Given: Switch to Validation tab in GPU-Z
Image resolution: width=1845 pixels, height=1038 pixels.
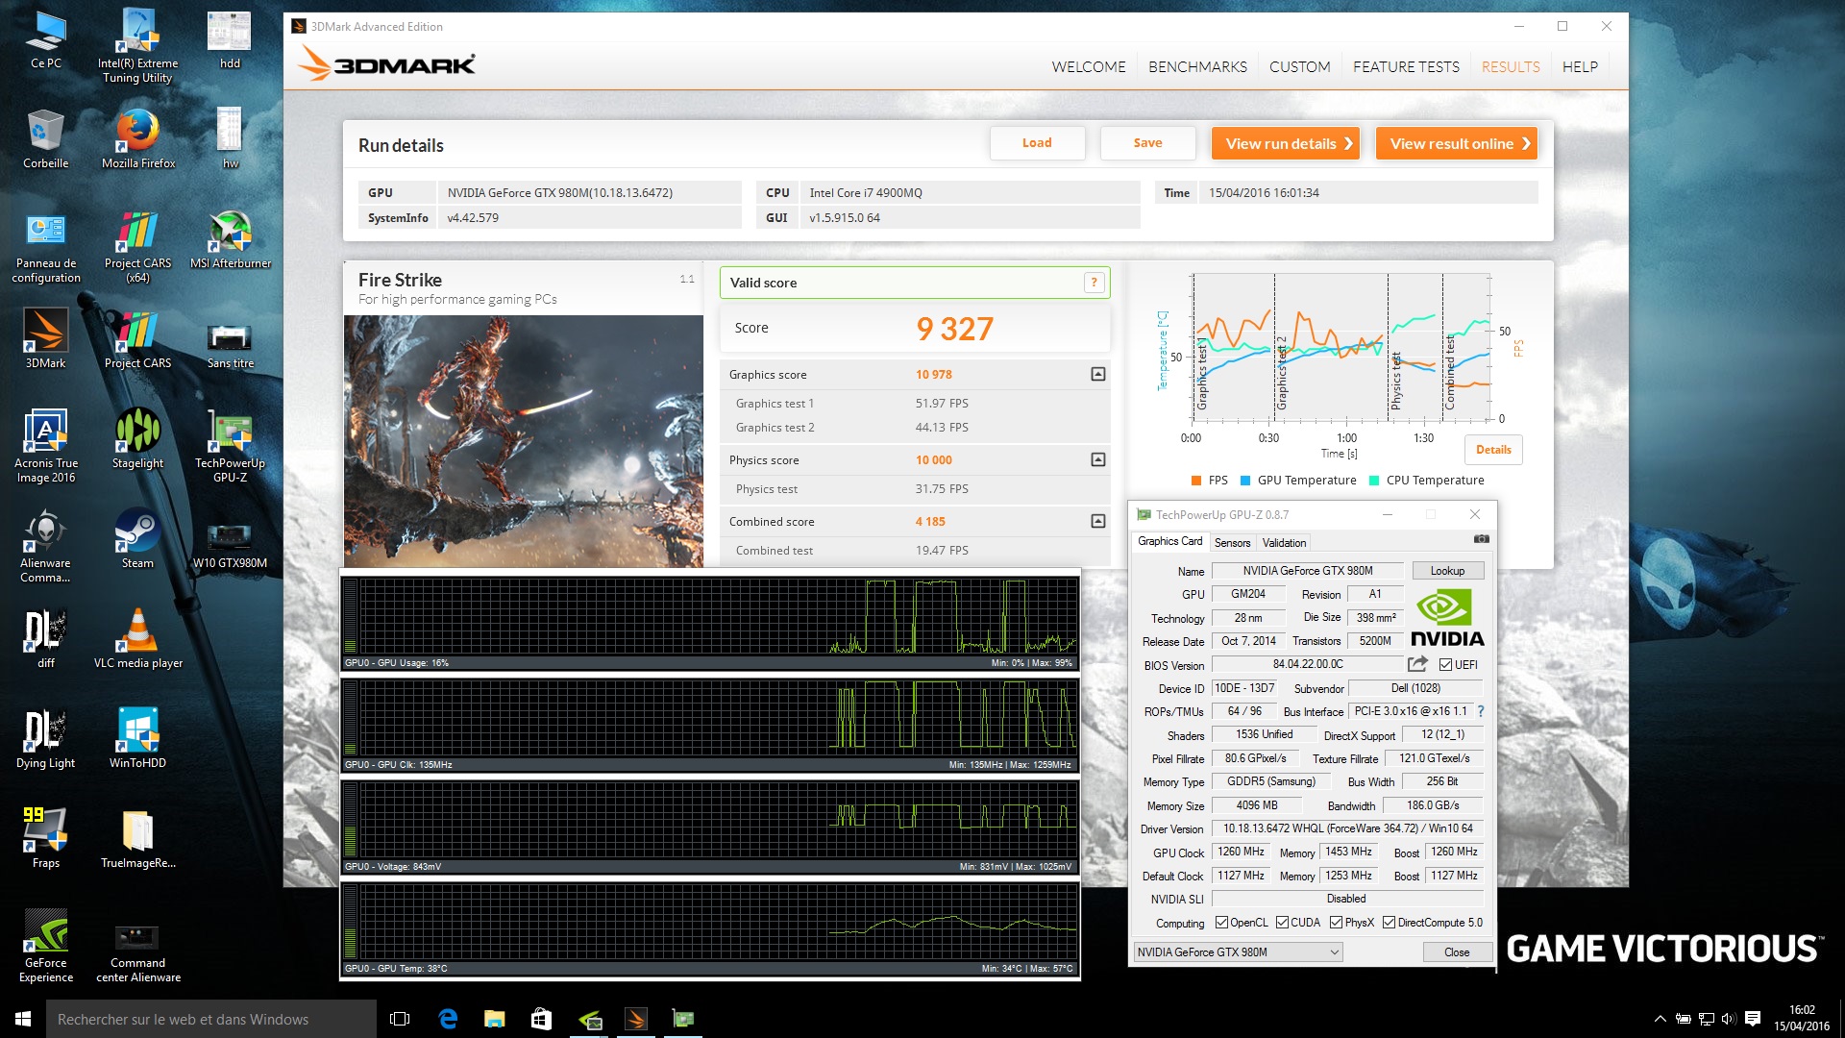Looking at the screenshot, I should (x=1284, y=542).
